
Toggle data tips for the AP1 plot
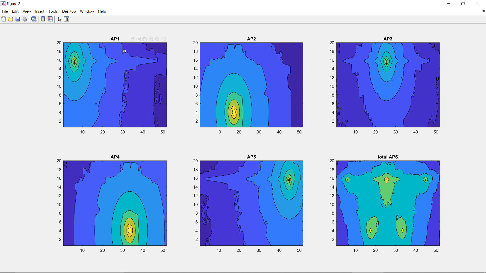[138, 39]
